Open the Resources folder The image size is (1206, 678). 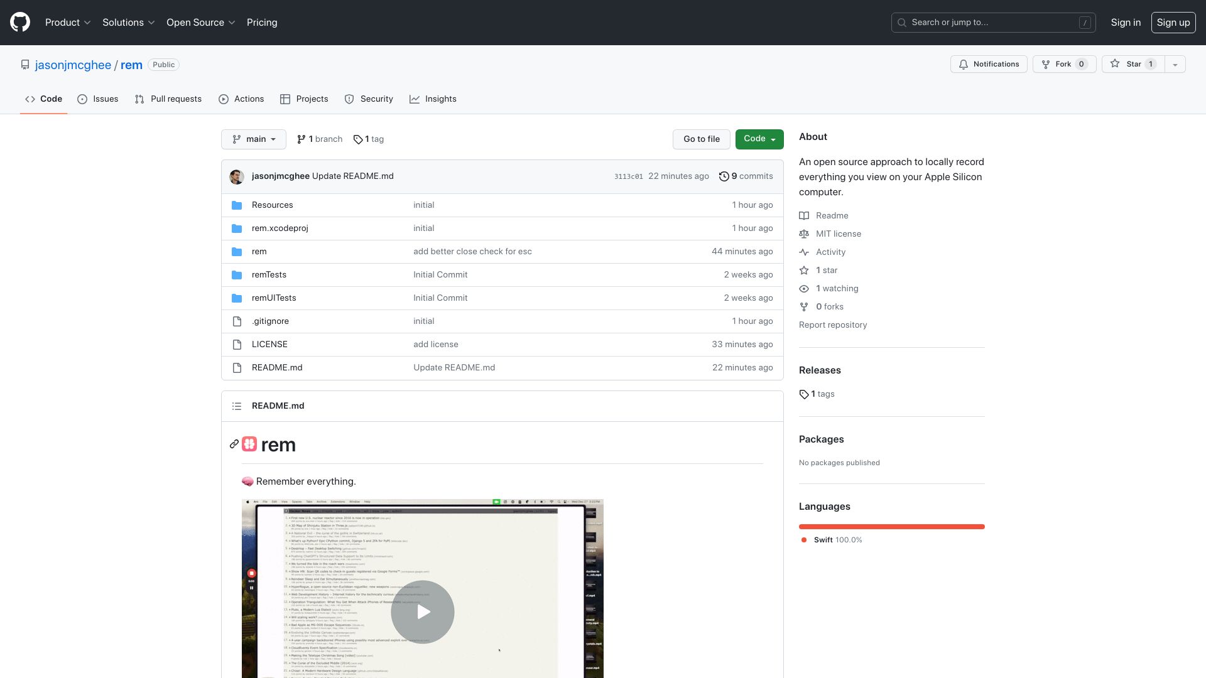tap(272, 205)
